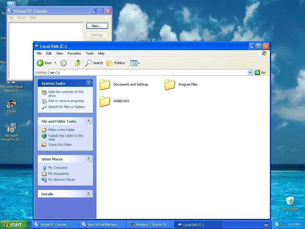The image size is (305, 229).
Task: Expand the Details panel
Action: (89, 193)
